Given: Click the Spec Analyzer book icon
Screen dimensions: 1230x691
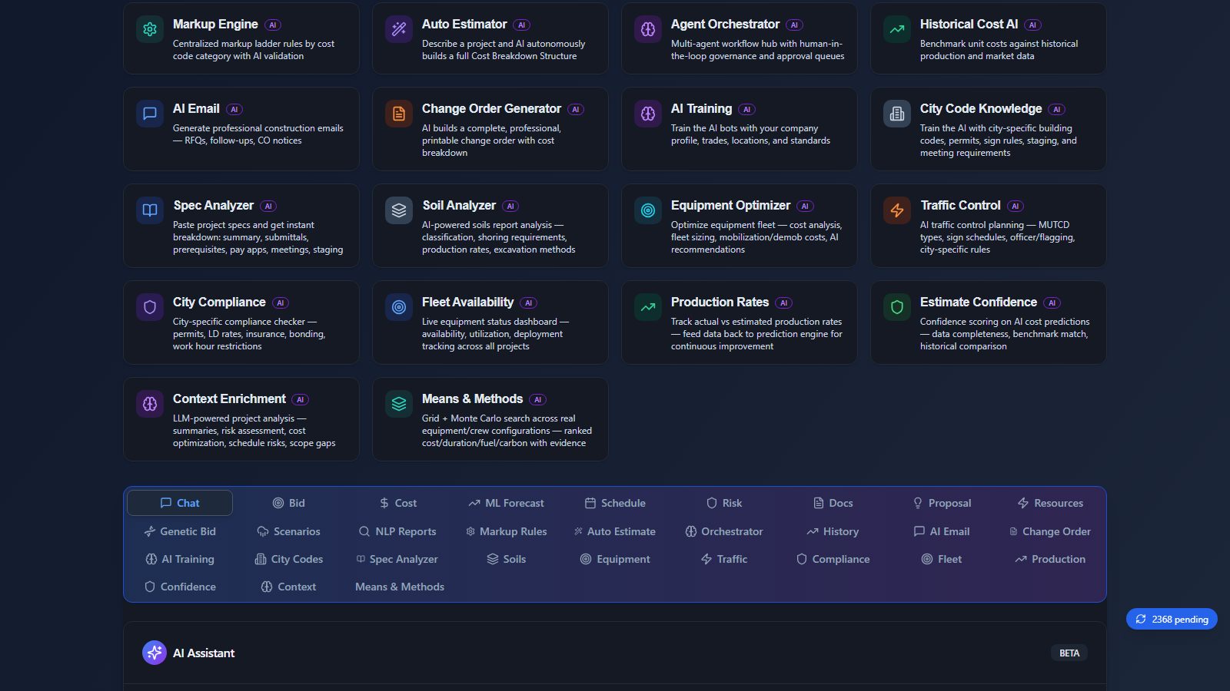Looking at the screenshot, I should [150, 210].
